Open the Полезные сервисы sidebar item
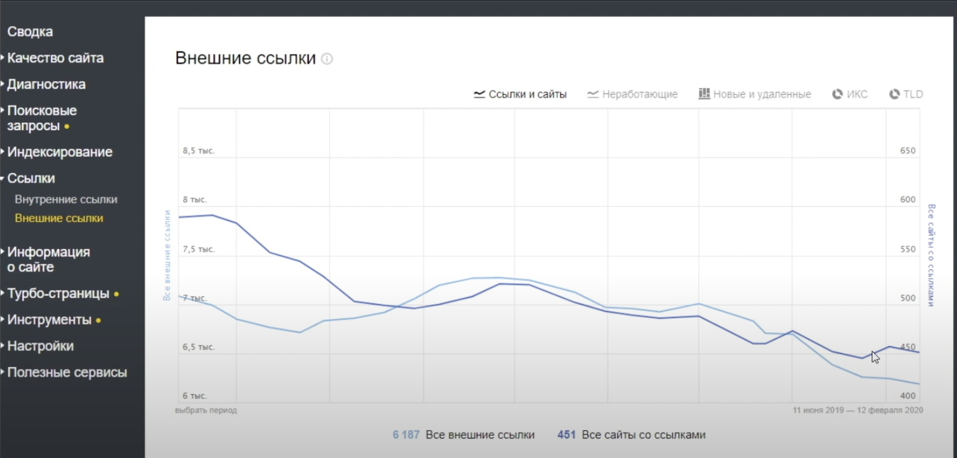The height and width of the screenshot is (458, 957). [67, 372]
